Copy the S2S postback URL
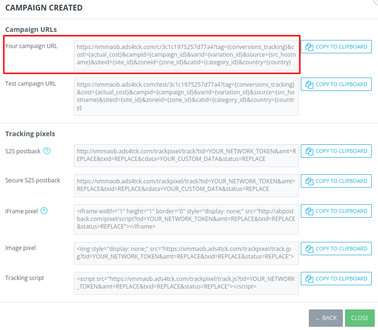The width and height of the screenshot is (378, 330). coord(336,151)
